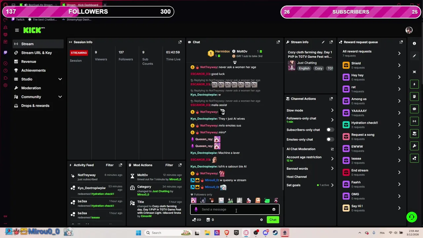This screenshot has width=423, height=238.
Task: Pop out the Chat panel
Action: point(278,42)
